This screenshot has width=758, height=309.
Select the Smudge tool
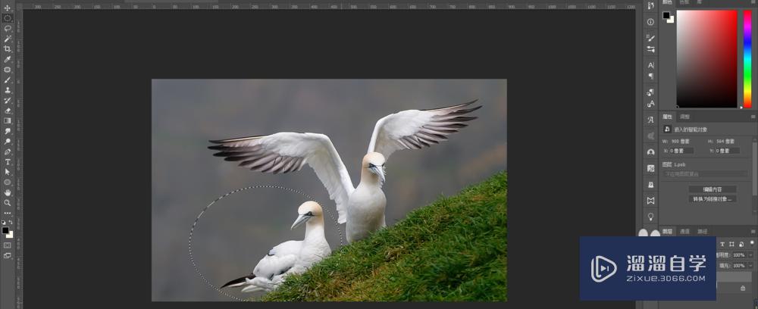pyautogui.click(x=8, y=131)
